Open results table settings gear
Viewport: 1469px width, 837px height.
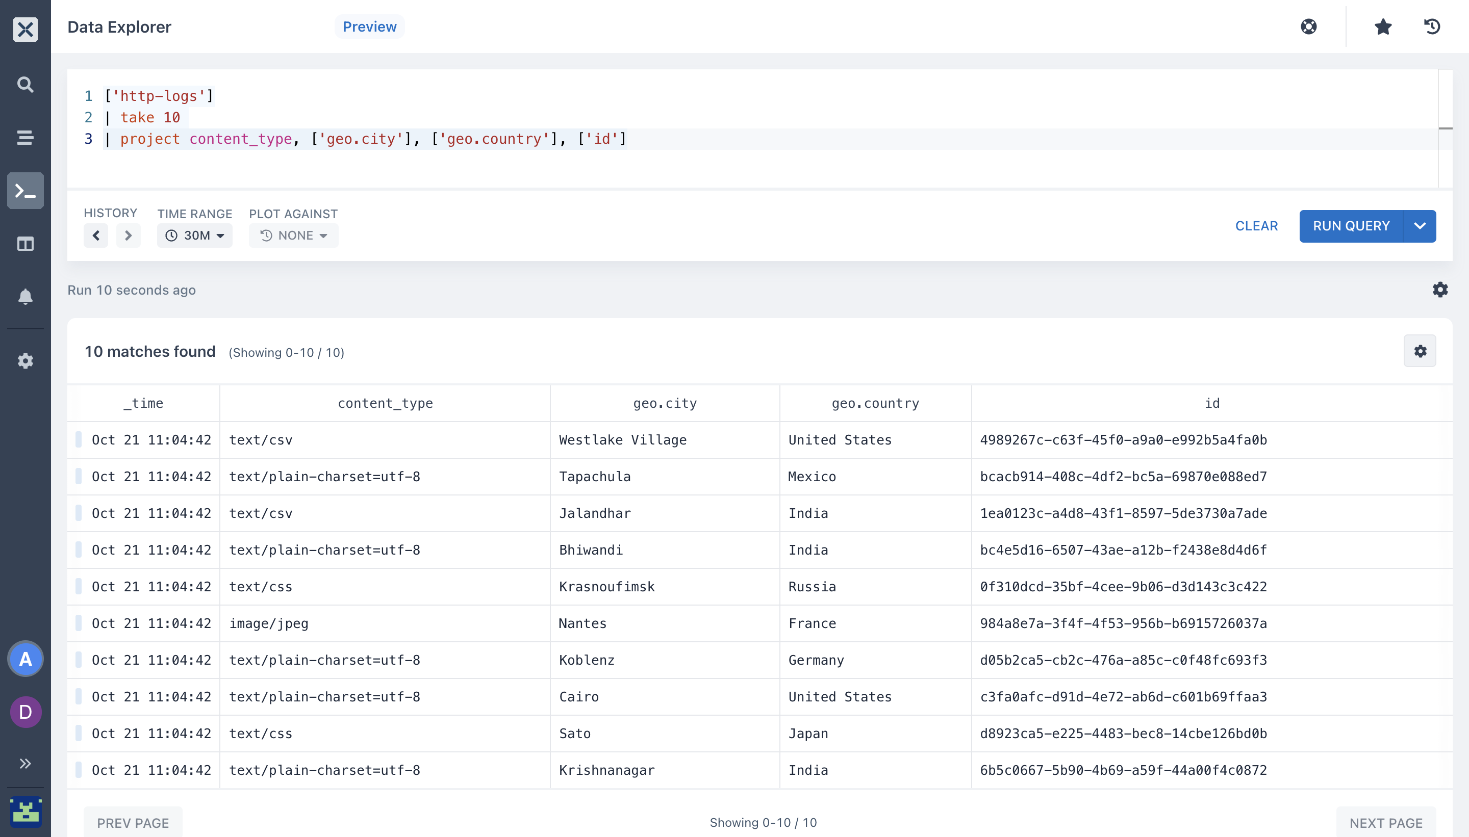point(1420,351)
